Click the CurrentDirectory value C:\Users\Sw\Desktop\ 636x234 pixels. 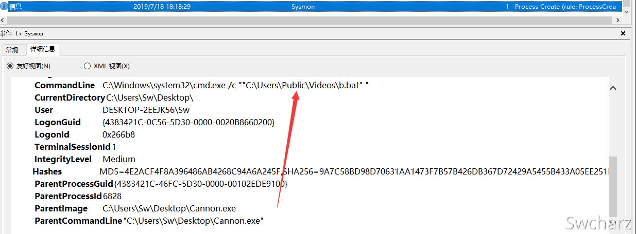pyautogui.click(x=150, y=98)
